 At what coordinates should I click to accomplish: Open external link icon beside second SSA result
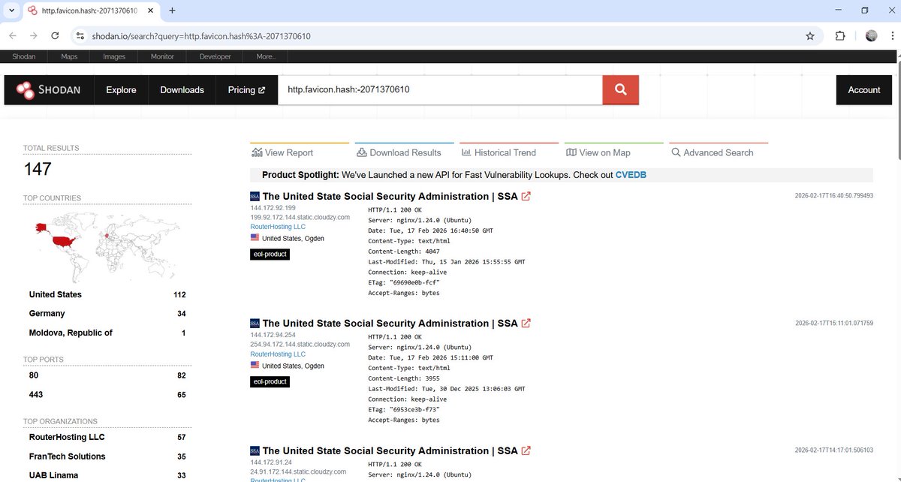[x=526, y=324]
